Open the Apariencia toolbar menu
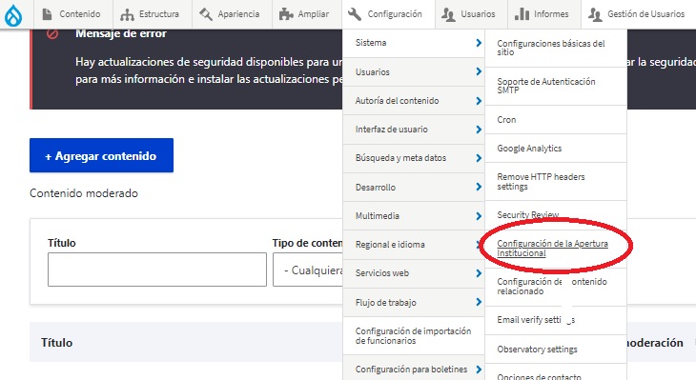 [x=232, y=14]
